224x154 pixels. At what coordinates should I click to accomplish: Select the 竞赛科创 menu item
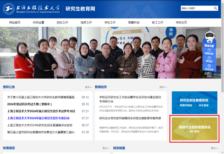tap(134, 22)
